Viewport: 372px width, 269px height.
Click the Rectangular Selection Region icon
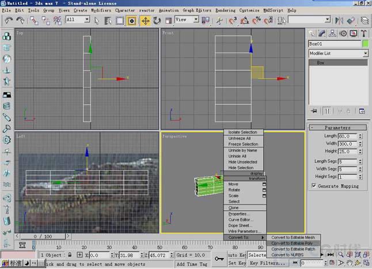click(x=120, y=21)
